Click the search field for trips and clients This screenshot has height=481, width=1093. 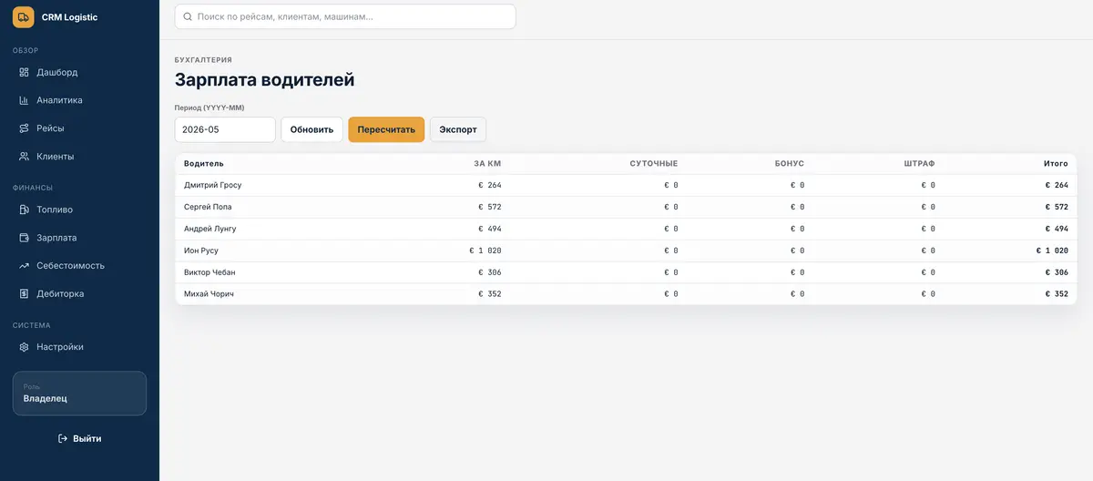(x=345, y=16)
